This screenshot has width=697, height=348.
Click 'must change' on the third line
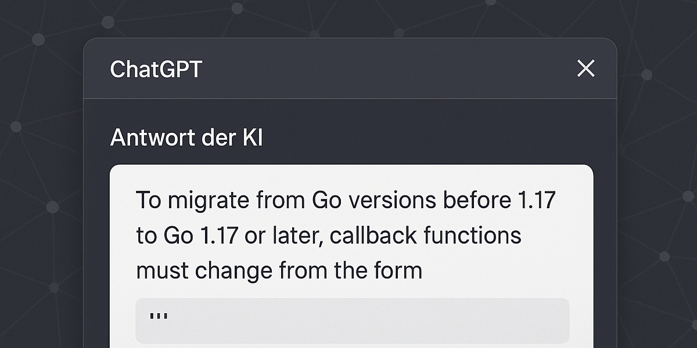[204, 271]
